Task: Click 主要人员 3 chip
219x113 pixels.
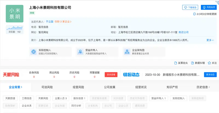Action: tap(61, 98)
